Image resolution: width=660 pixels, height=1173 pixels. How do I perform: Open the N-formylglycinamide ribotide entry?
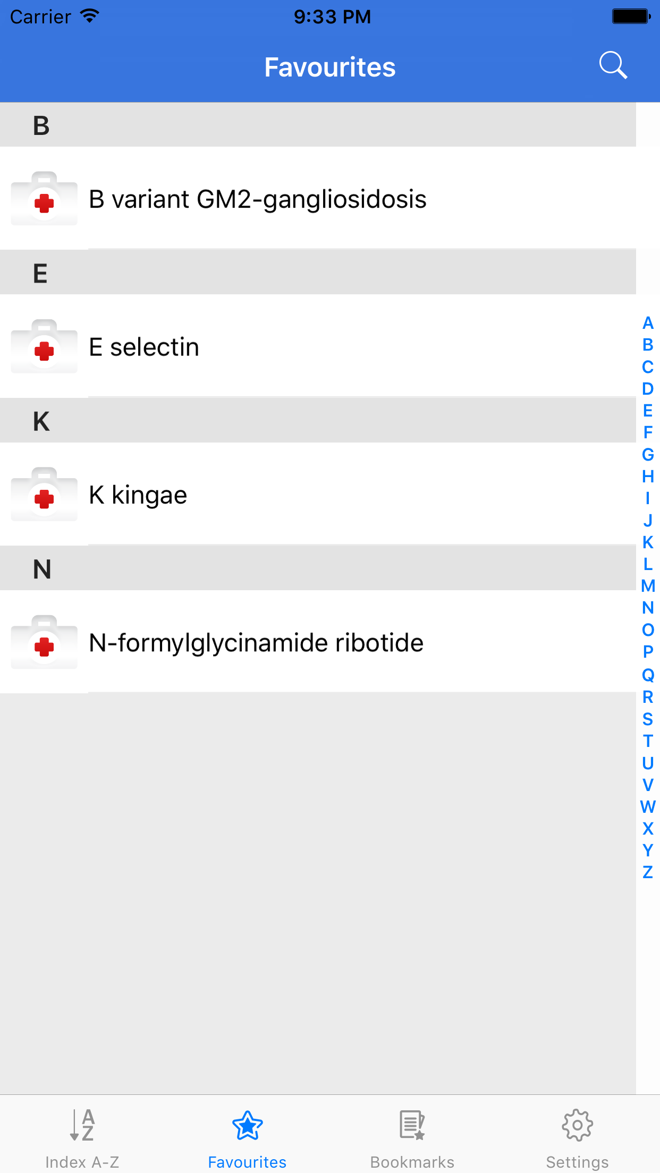(256, 643)
